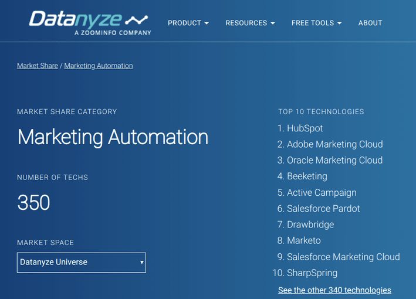Viewport: 416px width, 299px height.
Task: Select Salesforce Pardot in the list
Action: (x=323, y=209)
